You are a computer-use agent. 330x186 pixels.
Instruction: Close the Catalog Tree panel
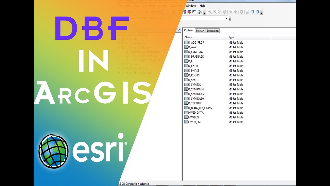coord(179,30)
